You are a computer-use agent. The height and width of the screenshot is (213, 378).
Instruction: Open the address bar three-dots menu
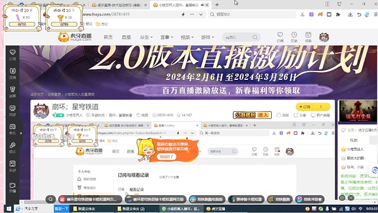point(192,14)
